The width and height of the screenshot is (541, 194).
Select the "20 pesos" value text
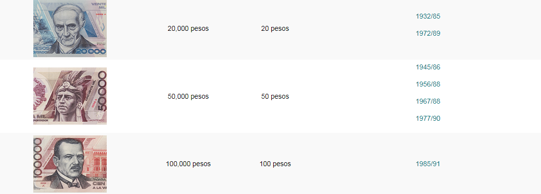click(275, 29)
